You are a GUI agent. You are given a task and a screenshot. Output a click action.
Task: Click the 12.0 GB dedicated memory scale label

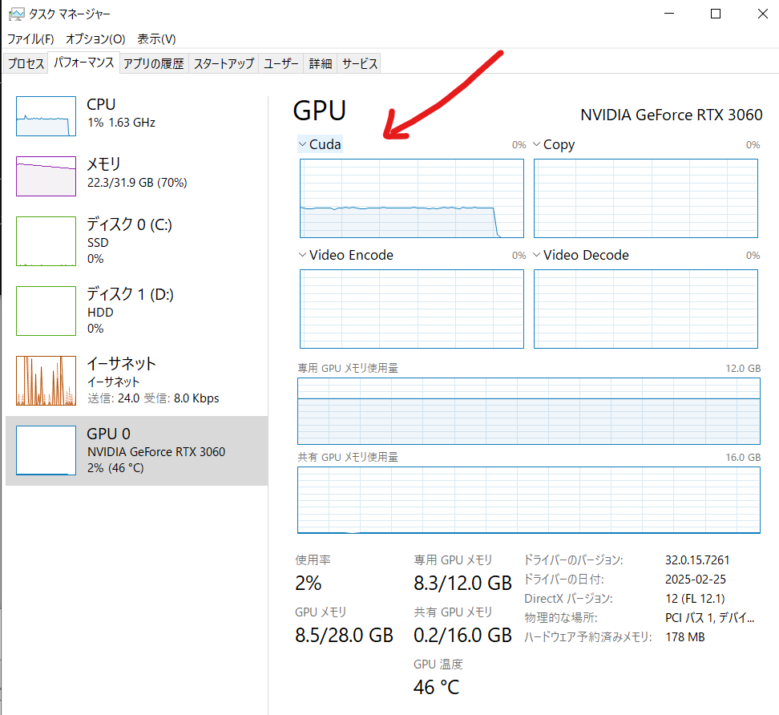tap(743, 369)
